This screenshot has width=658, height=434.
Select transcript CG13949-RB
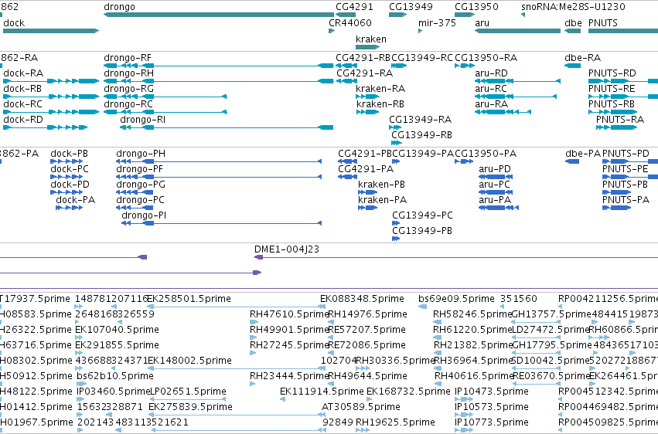tap(397, 144)
